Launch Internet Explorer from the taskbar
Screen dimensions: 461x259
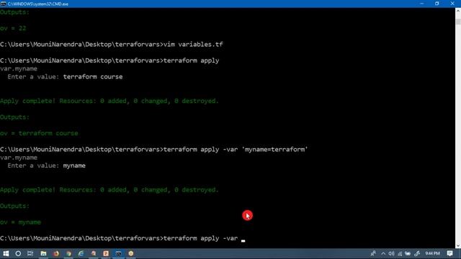[x=81, y=253]
